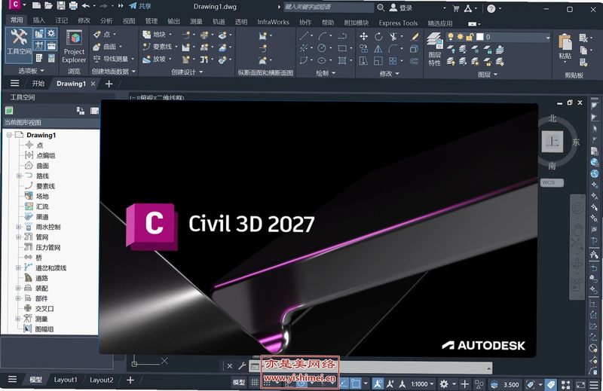Click the Undo arrow in quick access toolbar

tap(86, 6)
